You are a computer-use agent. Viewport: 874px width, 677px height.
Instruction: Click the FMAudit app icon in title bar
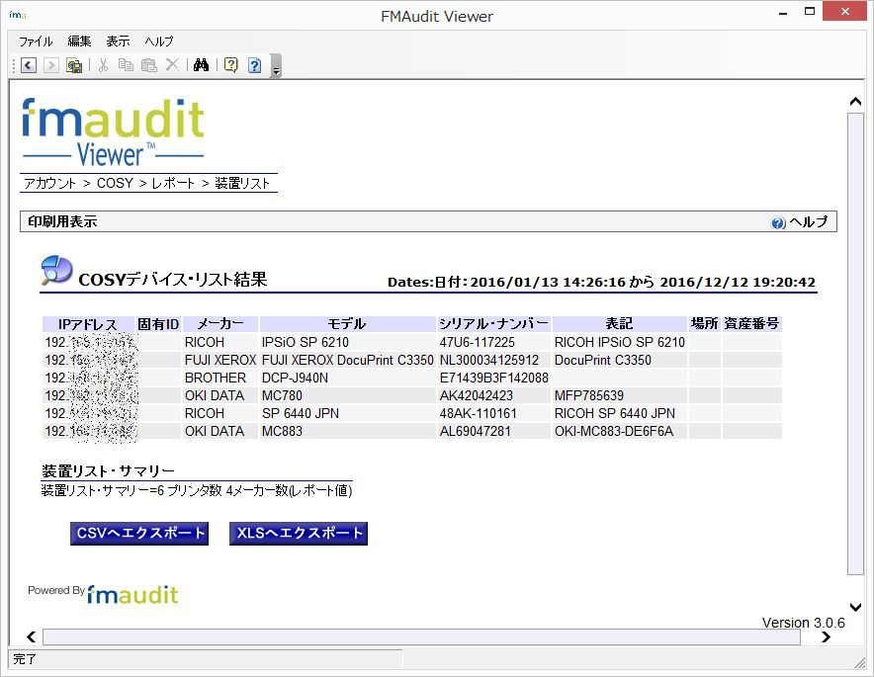(17, 15)
